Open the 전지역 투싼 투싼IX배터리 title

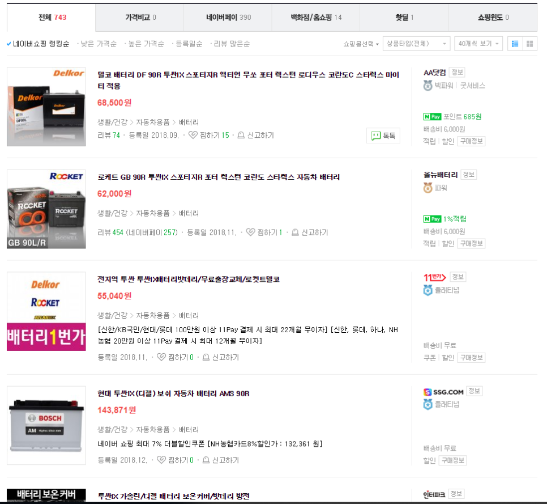189,279
